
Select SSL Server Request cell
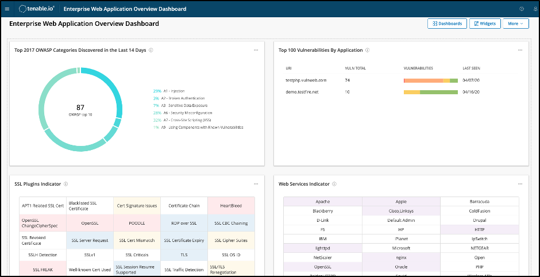(x=90, y=240)
